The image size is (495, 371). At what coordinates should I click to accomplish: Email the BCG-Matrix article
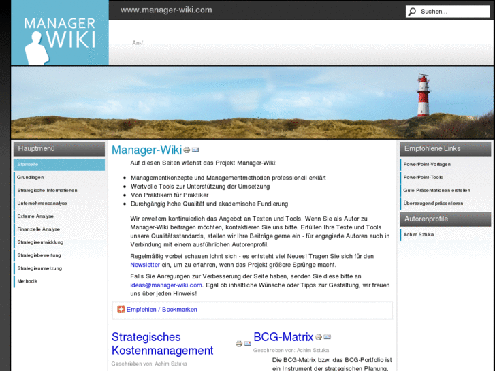tap(327, 336)
